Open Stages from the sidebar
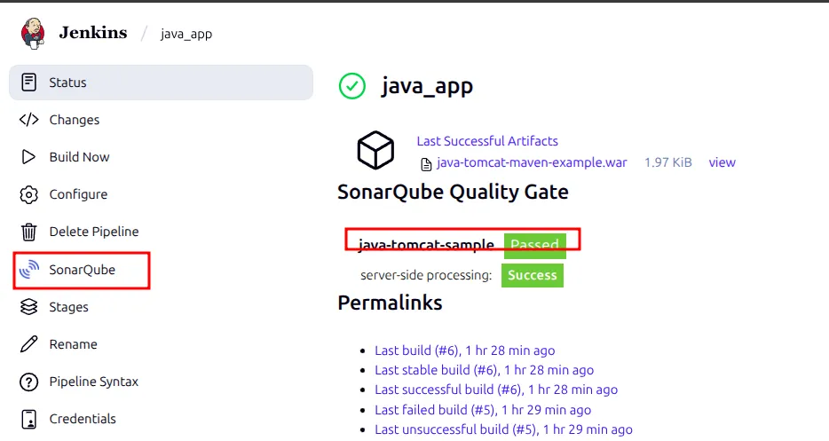Image resolution: width=829 pixels, height=441 pixels. tap(68, 307)
